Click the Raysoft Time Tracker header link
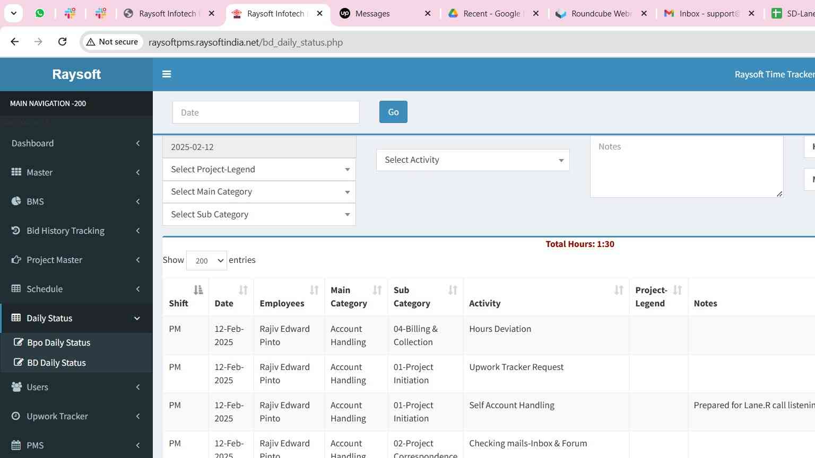The height and width of the screenshot is (458, 815). (775, 74)
